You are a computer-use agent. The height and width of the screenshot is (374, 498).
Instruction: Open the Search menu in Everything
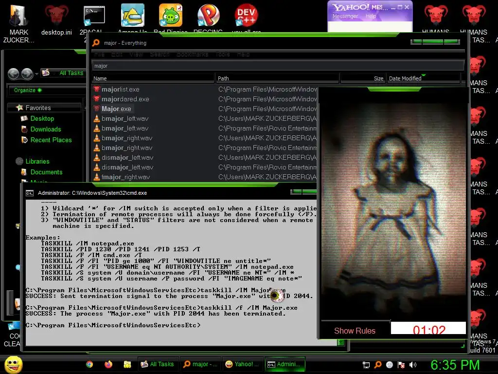(x=160, y=55)
